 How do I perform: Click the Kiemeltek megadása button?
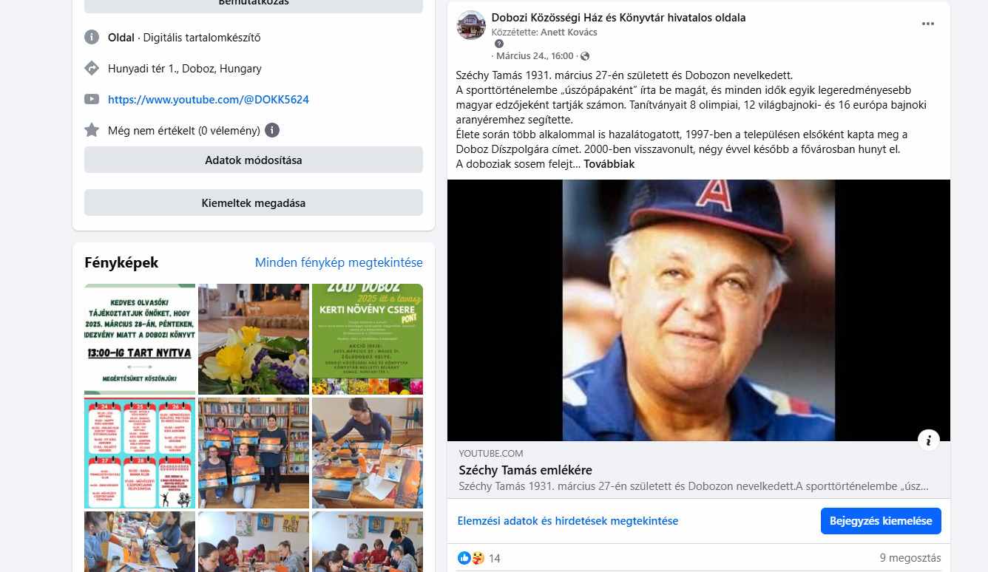254,202
